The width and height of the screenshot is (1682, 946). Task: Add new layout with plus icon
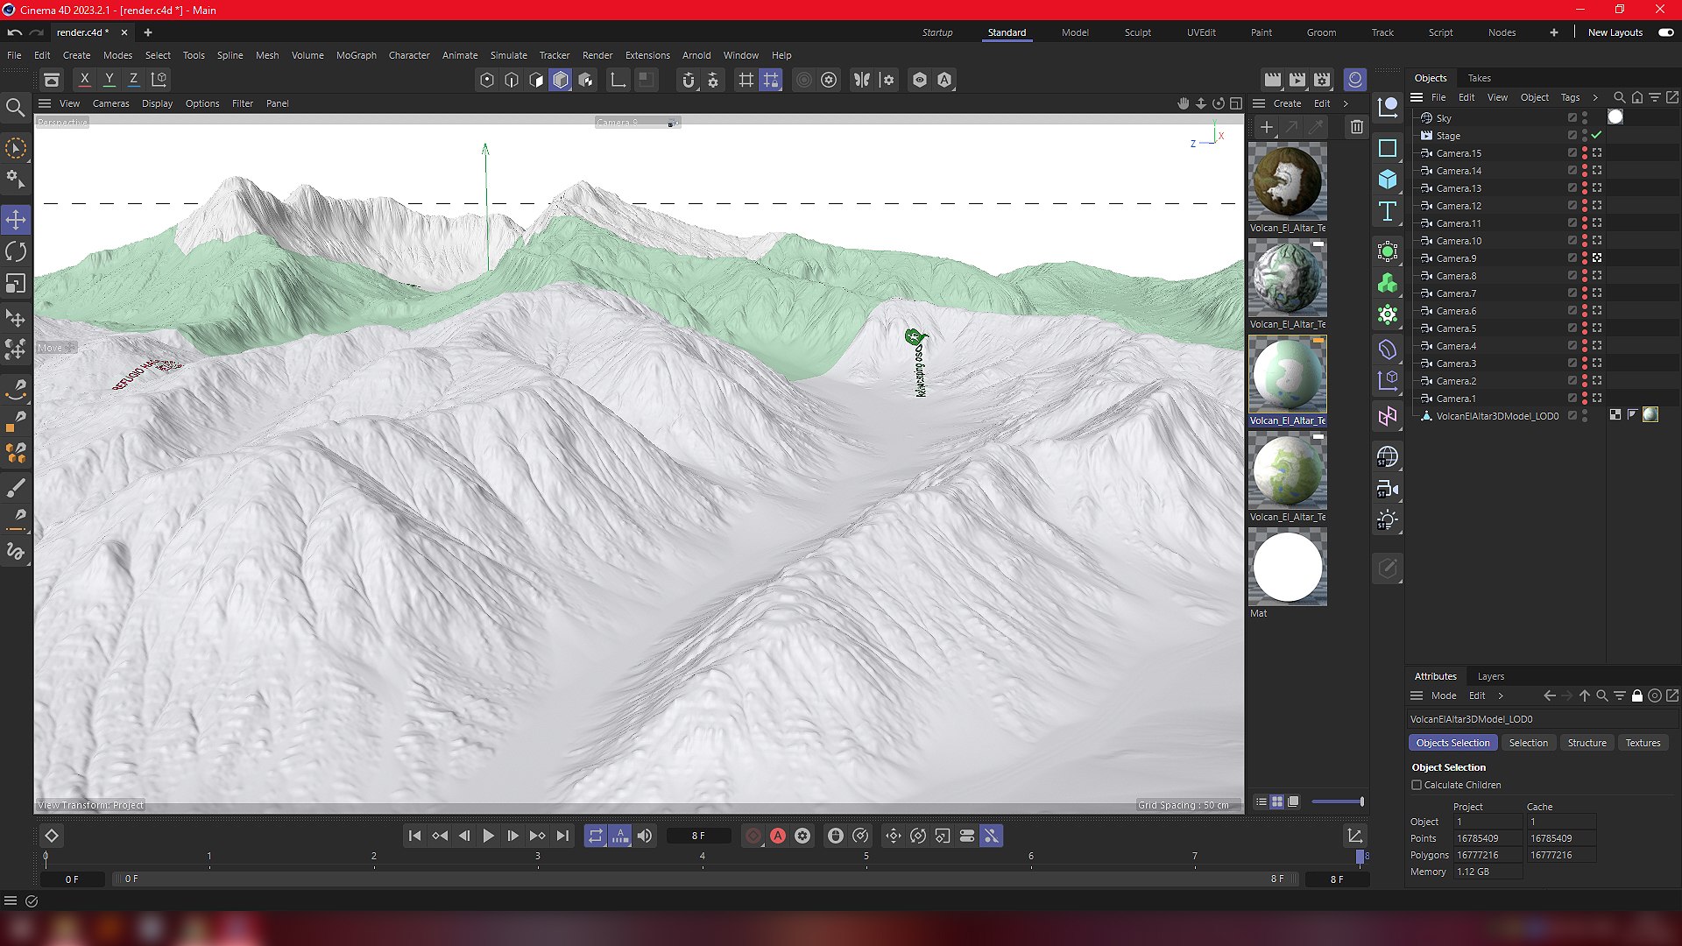tap(1554, 32)
